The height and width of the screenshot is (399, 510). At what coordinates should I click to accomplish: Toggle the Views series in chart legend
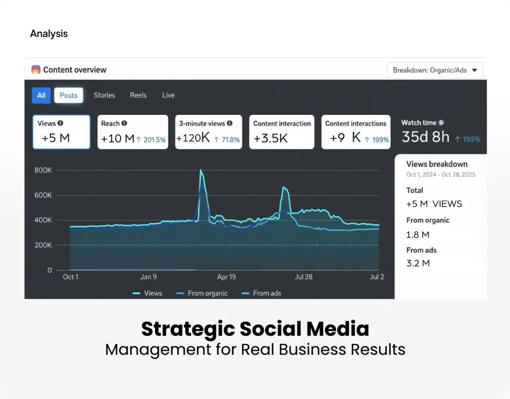147,293
